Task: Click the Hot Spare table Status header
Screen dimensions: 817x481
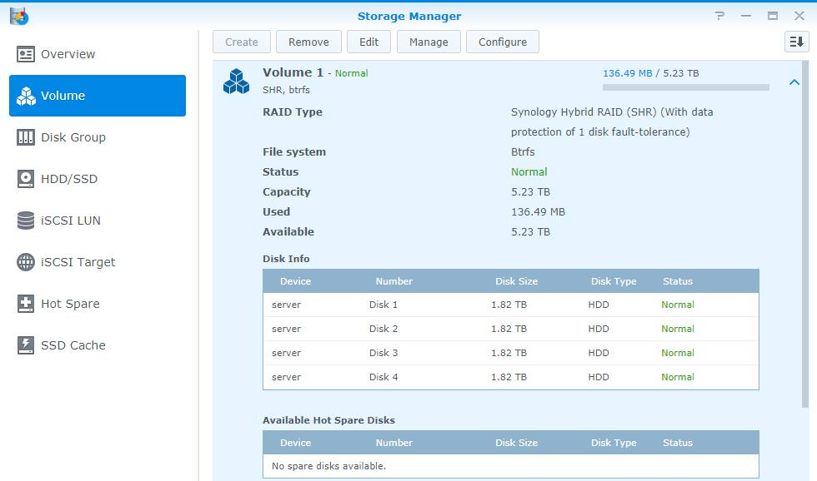Action: tap(677, 443)
